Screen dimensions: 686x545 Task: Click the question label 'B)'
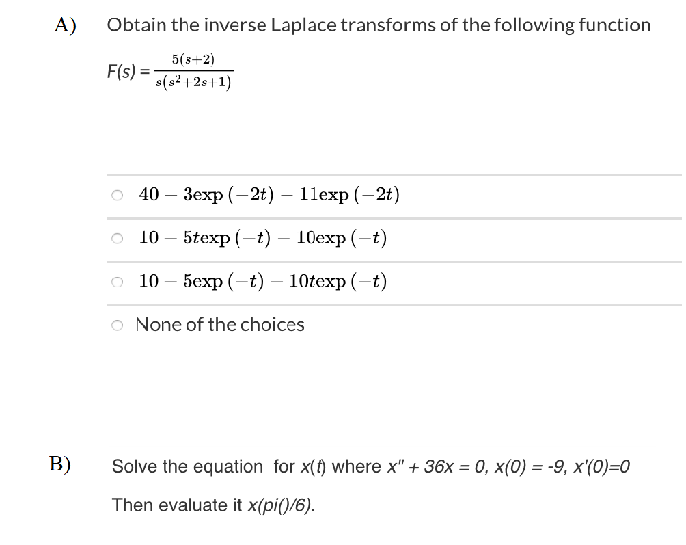(60, 464)
